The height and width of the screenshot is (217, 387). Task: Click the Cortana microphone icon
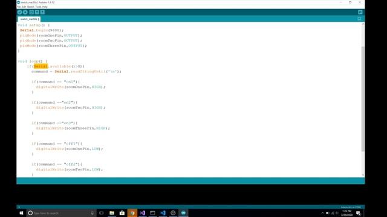click(x=93, y=213)
